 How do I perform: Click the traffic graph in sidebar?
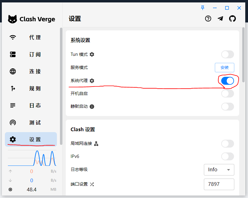point(32,158)
